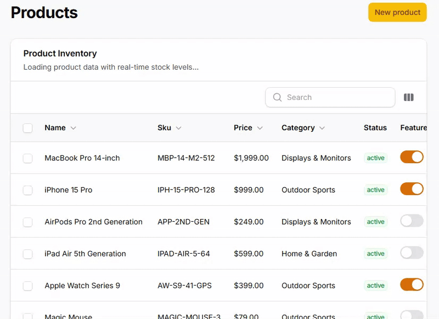Switch off featured toggle for Apple Watch
This screenshot has height=319, width=439.
coord(412,284)
